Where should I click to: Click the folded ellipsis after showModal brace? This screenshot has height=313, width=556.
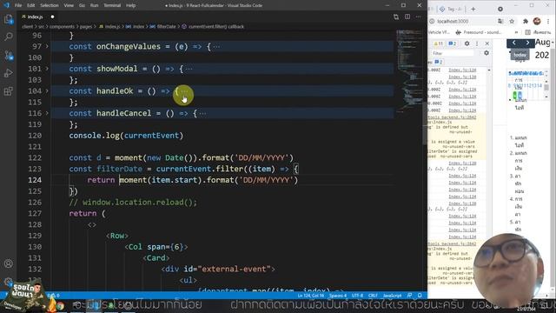pyautogui.click(x=189, y=69)
